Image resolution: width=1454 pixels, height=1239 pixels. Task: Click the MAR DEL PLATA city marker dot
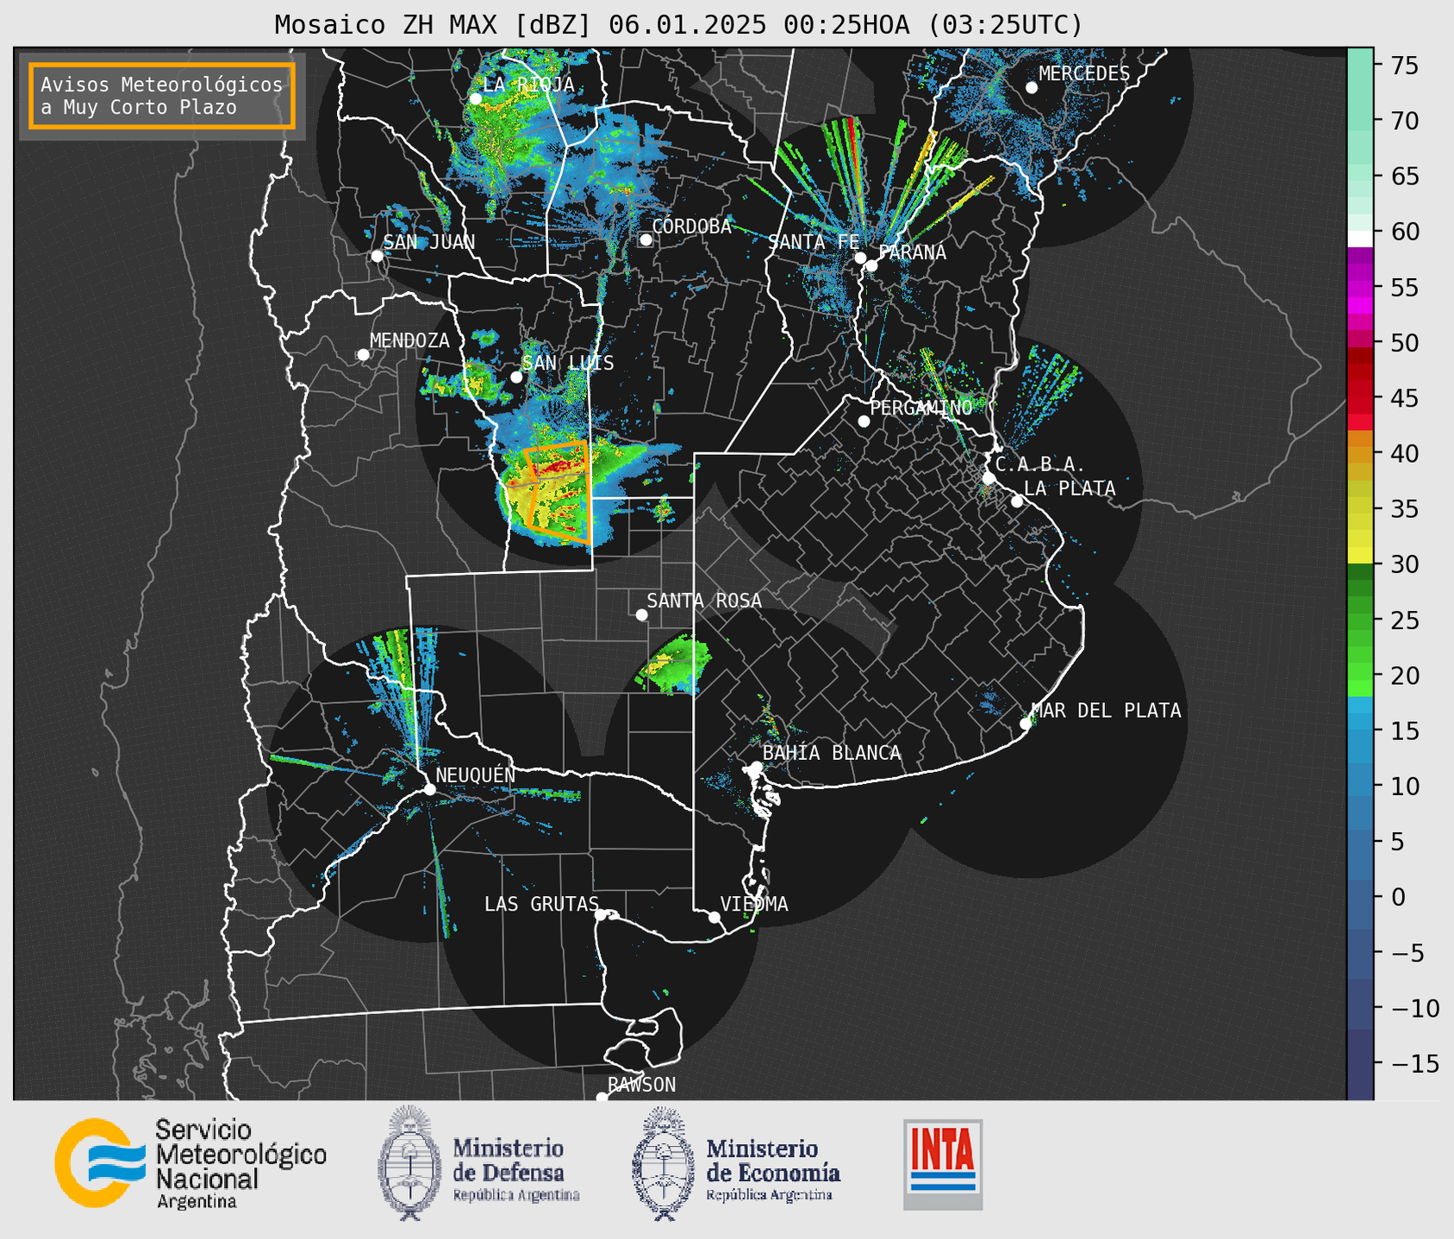coord(1026,724)
